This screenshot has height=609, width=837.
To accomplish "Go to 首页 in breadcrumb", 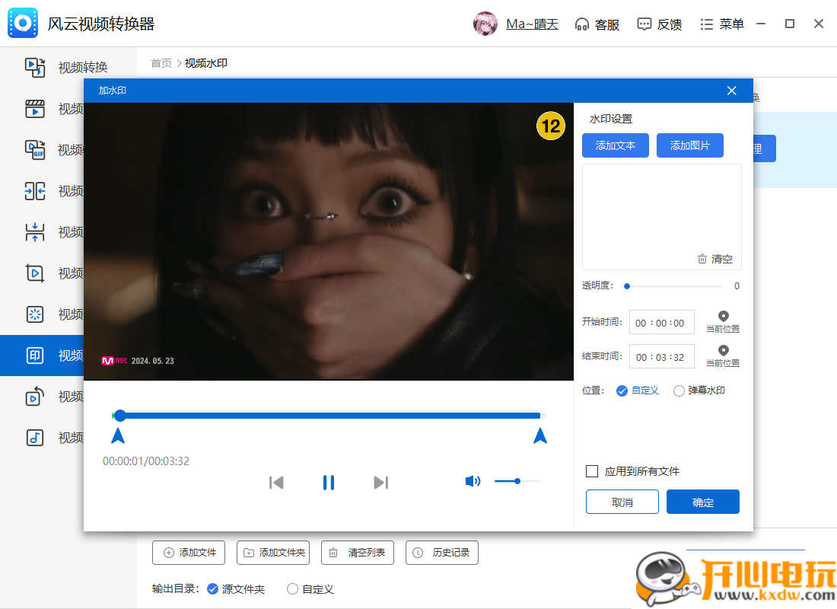I will click(161, 63).
